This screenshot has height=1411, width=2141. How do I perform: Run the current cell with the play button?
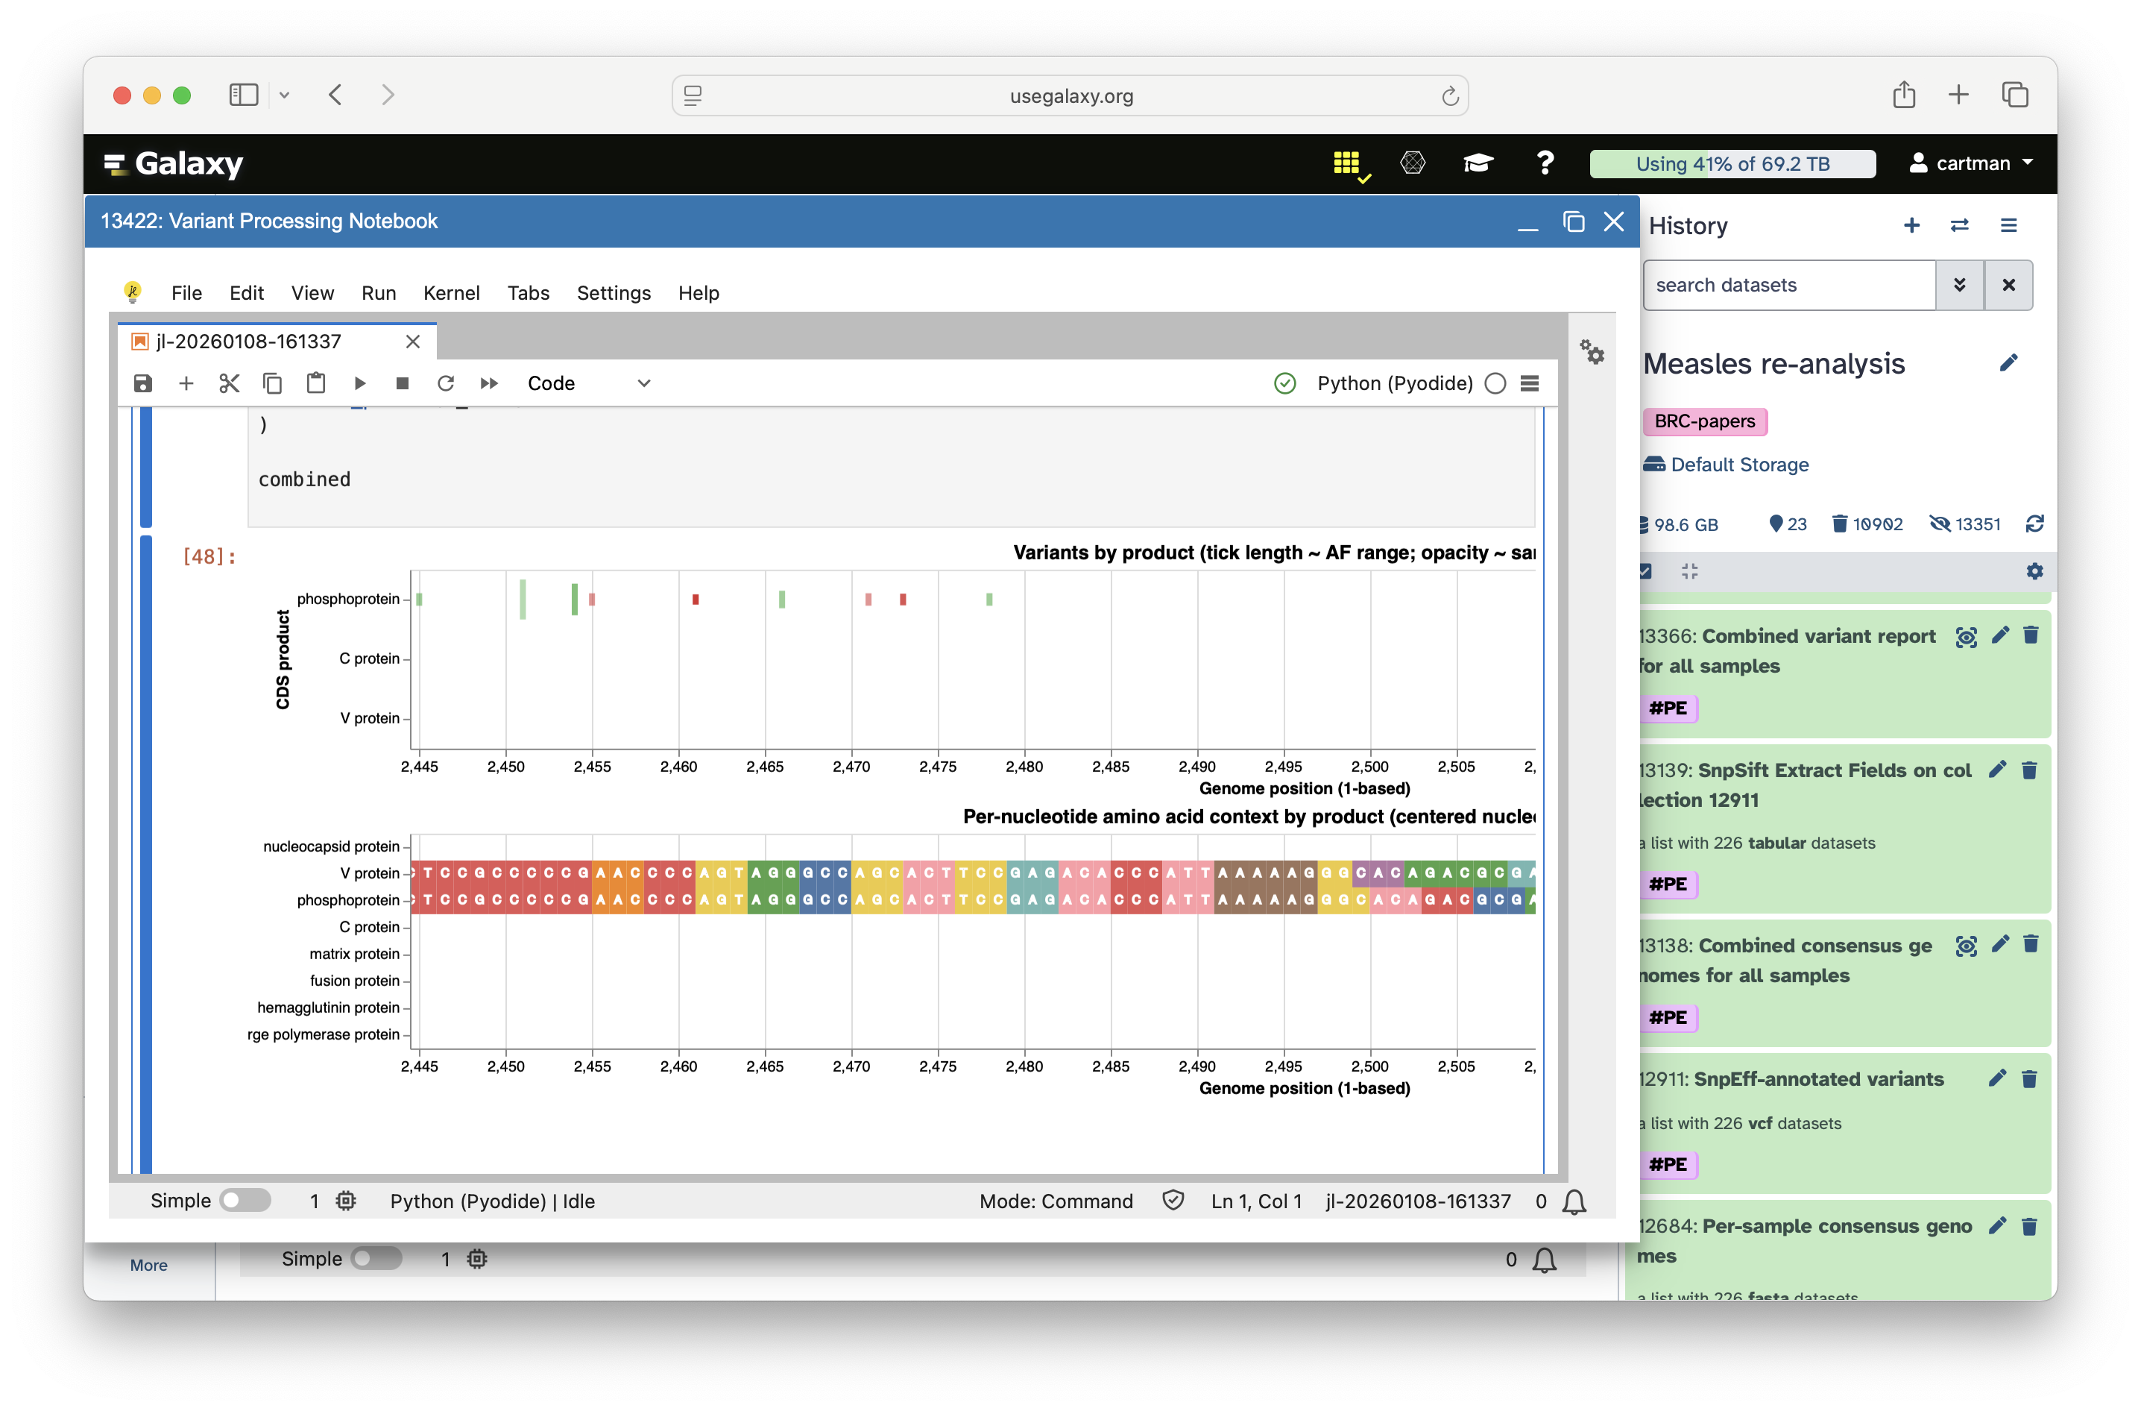(360, 383)
